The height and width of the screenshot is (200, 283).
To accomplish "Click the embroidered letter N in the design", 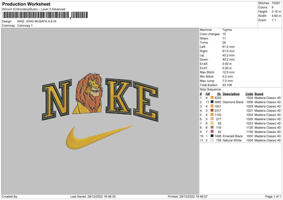I will [57, 100].
